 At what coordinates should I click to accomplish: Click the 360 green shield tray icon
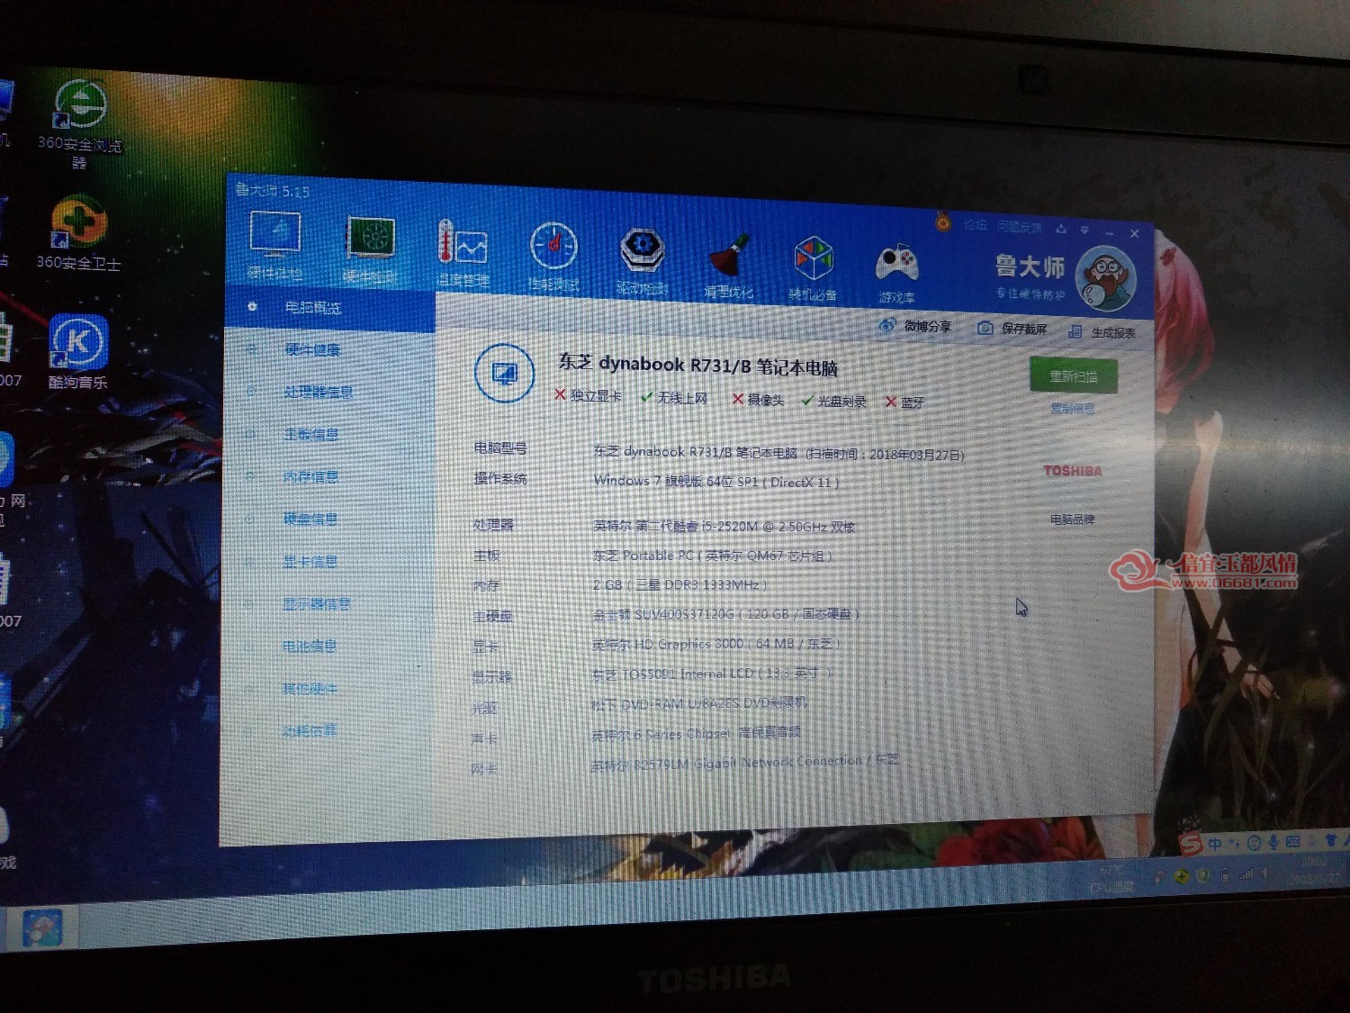[1203, 875]
